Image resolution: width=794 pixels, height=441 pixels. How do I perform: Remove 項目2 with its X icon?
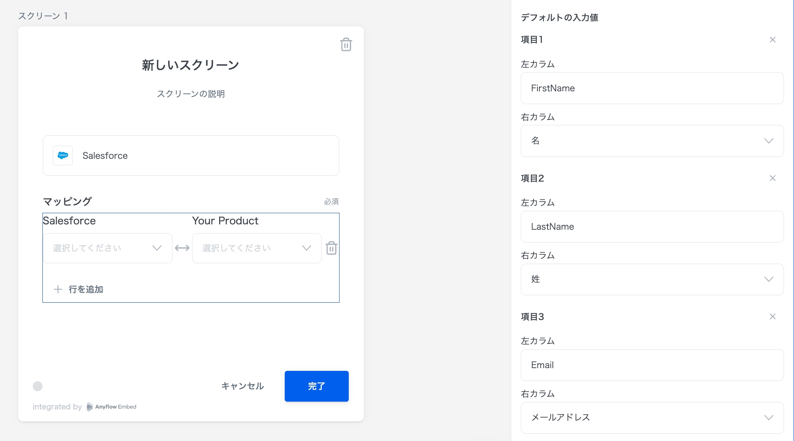772,178
